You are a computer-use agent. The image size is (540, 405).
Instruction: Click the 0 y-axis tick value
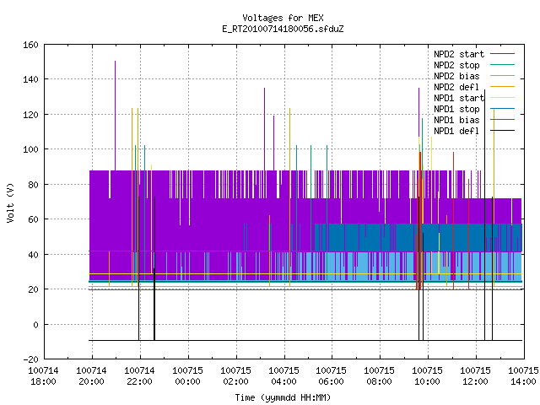click(35, 324)
